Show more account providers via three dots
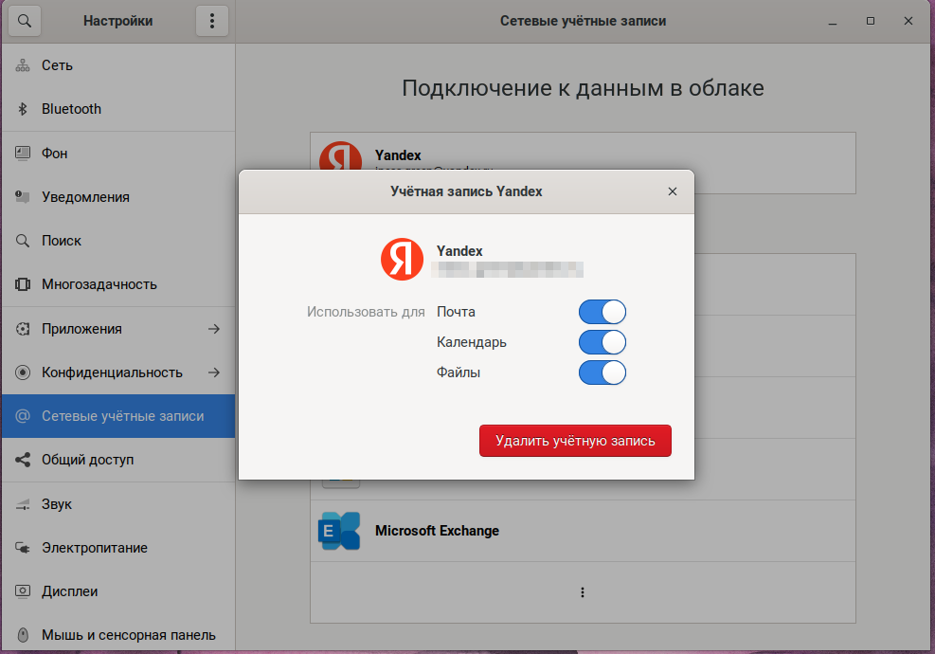This screenshot has height=654, width=935. (x=583, y=592)
